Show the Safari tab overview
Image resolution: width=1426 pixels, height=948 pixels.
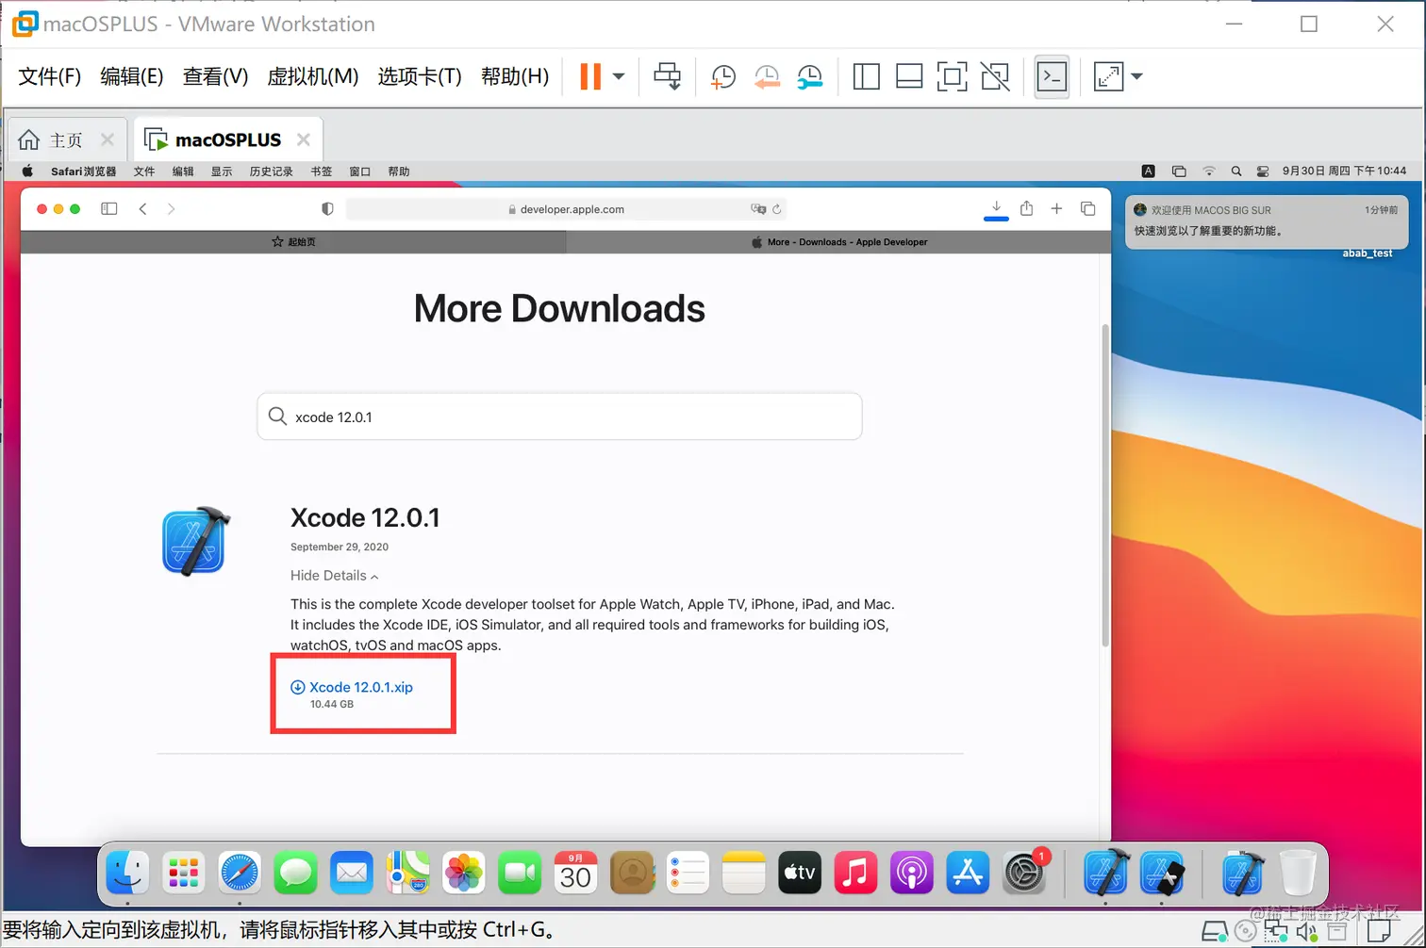1087,208
